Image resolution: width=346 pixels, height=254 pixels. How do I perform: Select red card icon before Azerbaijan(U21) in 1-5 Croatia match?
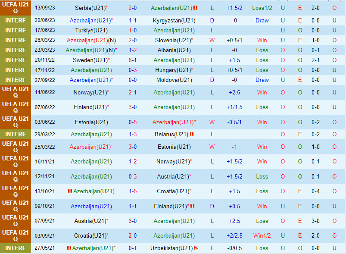click(70, 191)
